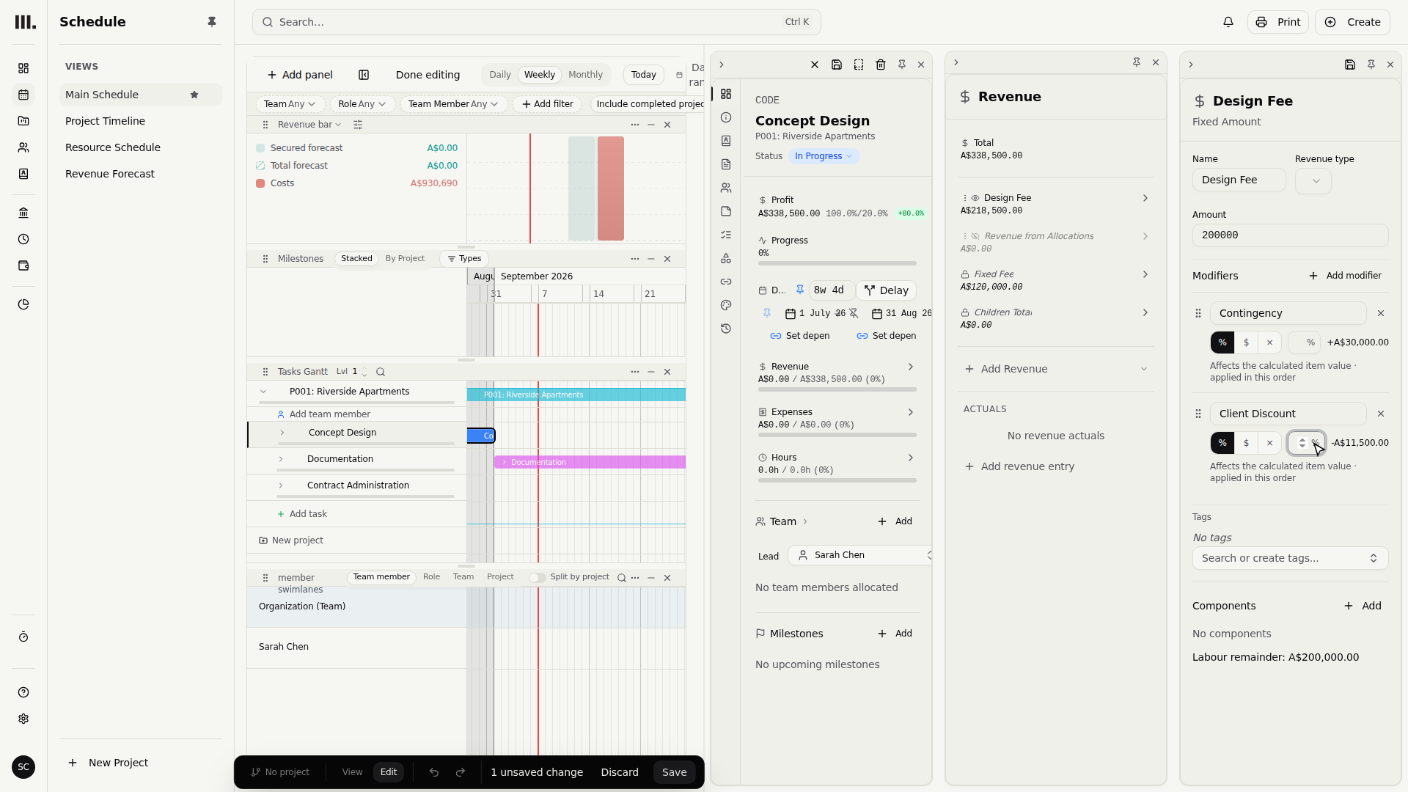Click the panel layout icon beside Add panel
This screenshot has height=792, width=1408.
364,75
